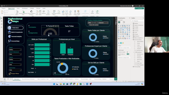The width and height of the screenshot is (169, 95).
Task: Open Pasta de trabalho do Excel source
Action: (23, 13)
